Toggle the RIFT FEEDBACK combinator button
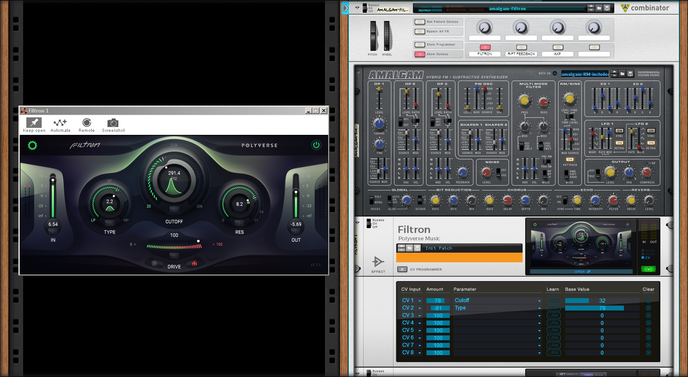Screen dimensions: 688x377 click(521, 47)
